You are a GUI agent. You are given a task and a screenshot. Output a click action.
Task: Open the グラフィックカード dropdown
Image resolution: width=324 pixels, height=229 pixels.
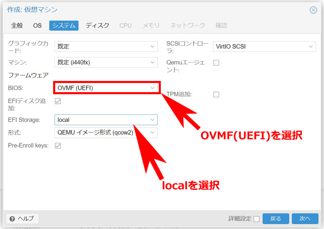tap(106, 47)
